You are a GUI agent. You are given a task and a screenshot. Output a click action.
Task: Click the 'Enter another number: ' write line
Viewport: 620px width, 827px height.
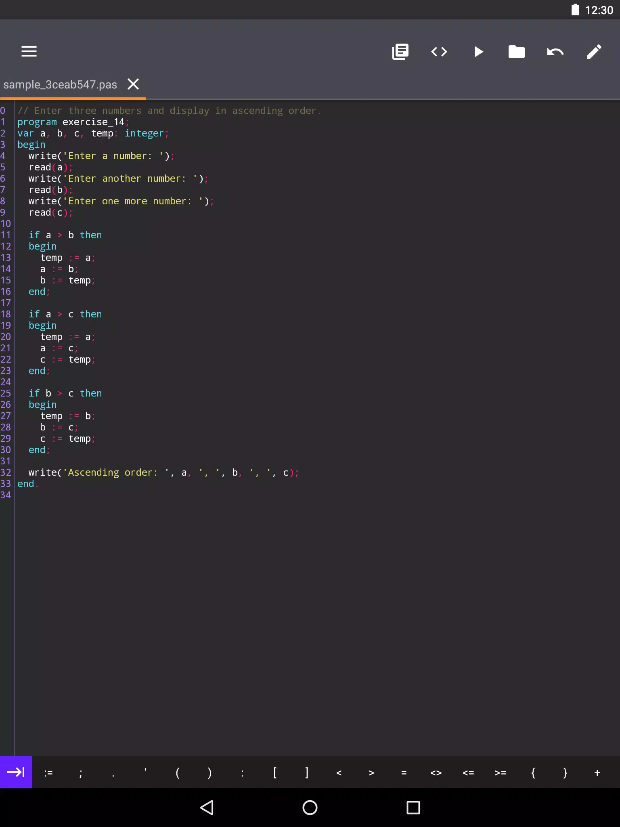pyautogui.click(x=118, y=178)
